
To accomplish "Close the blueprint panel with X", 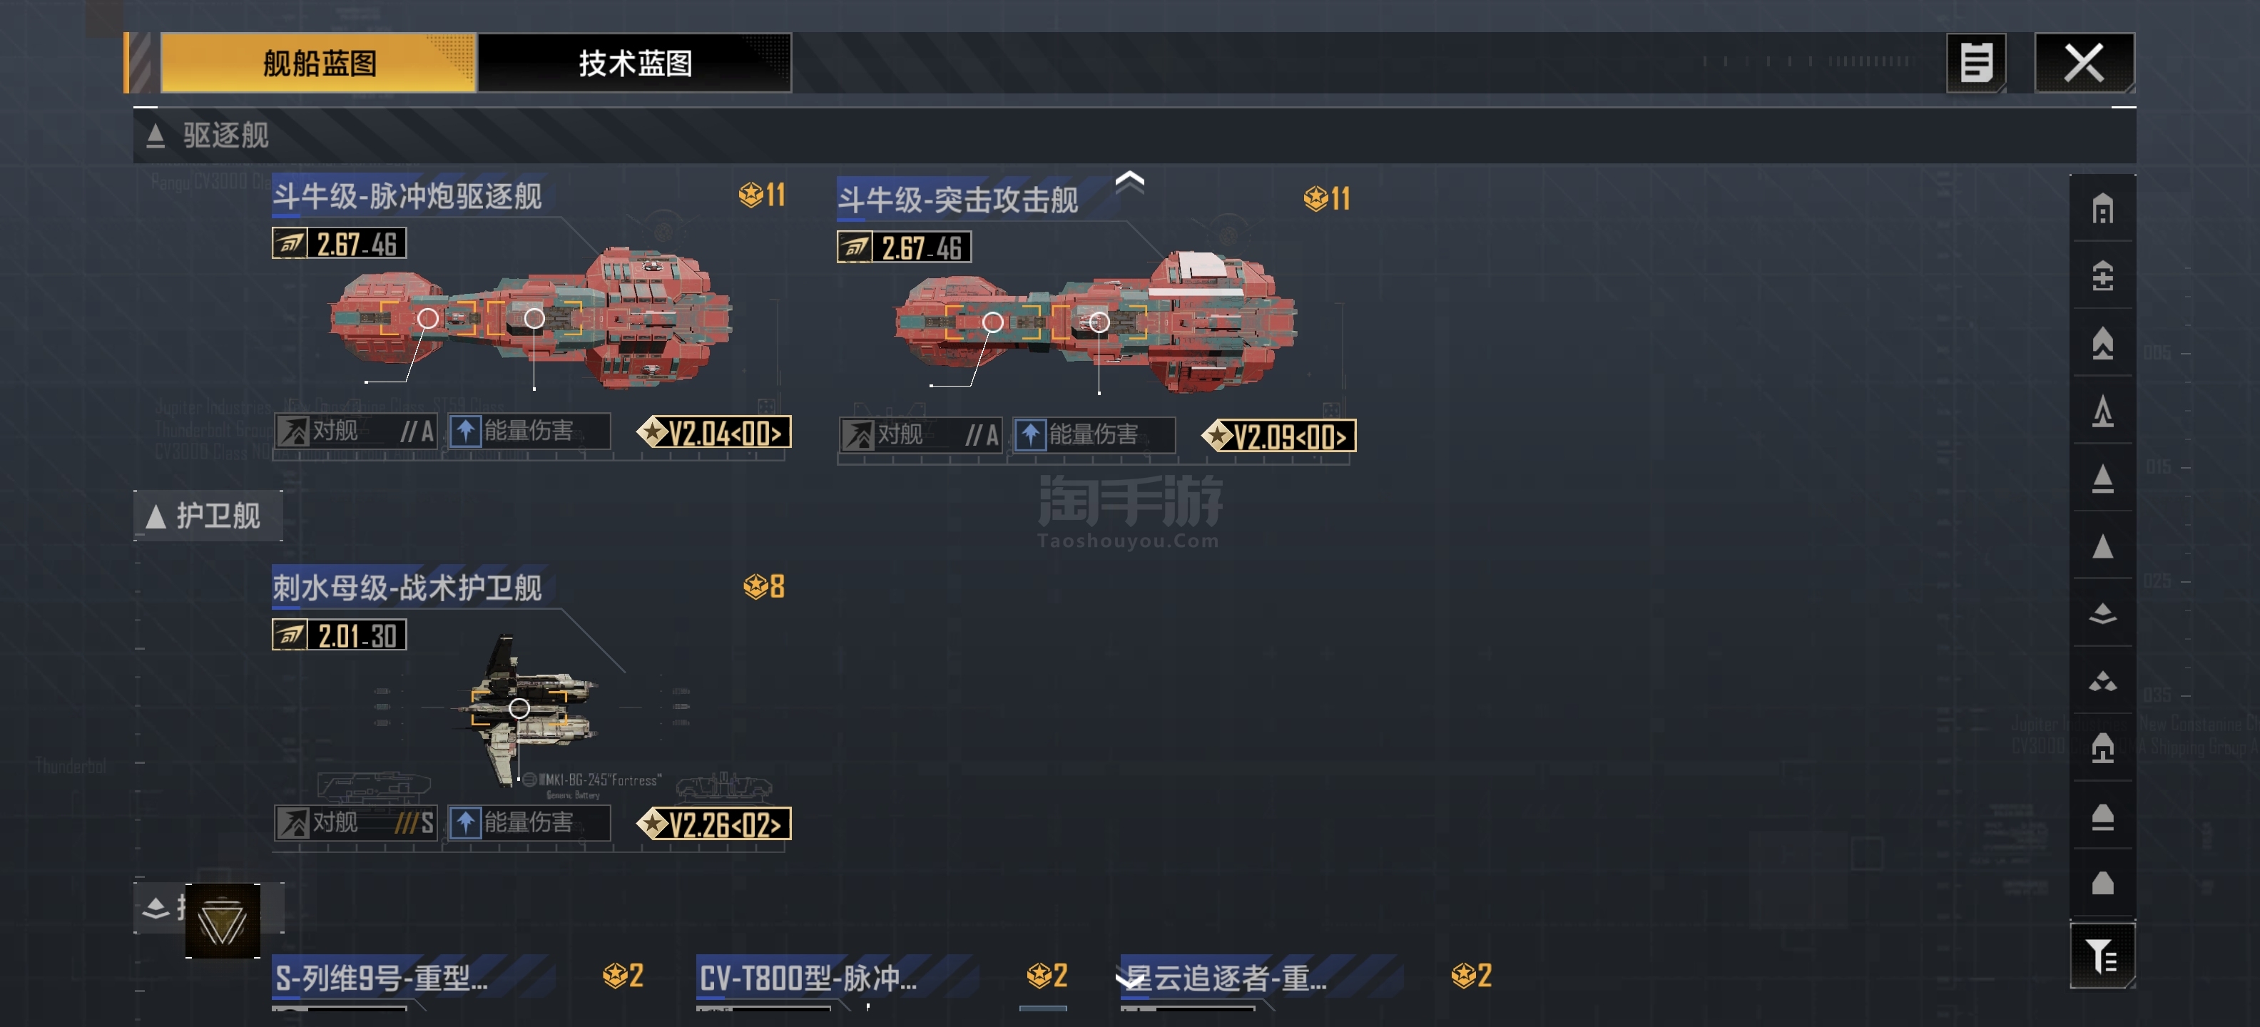I will click(x=2085, y=63).
